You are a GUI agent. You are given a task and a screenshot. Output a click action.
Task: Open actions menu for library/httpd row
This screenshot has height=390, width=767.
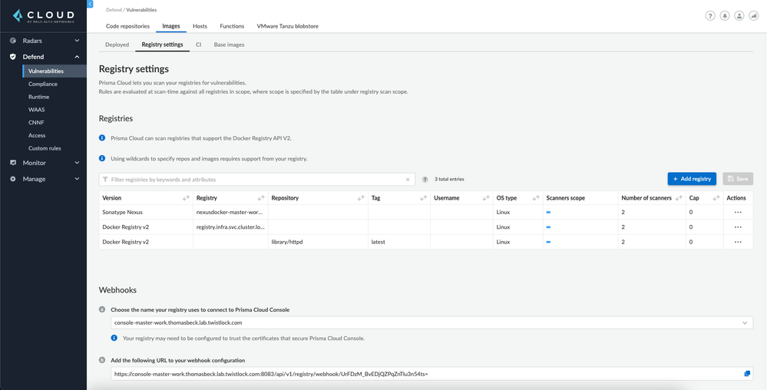737,242
